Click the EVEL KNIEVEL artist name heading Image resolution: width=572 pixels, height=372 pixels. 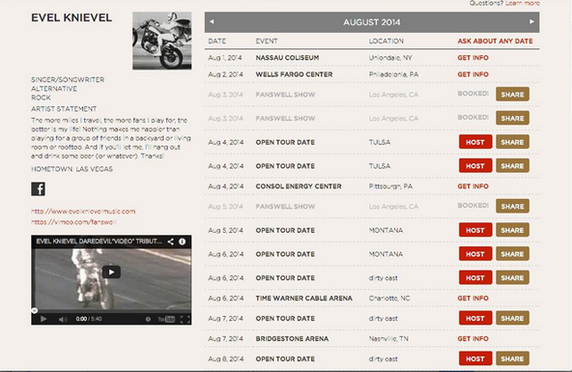click(x=71, y=18)
